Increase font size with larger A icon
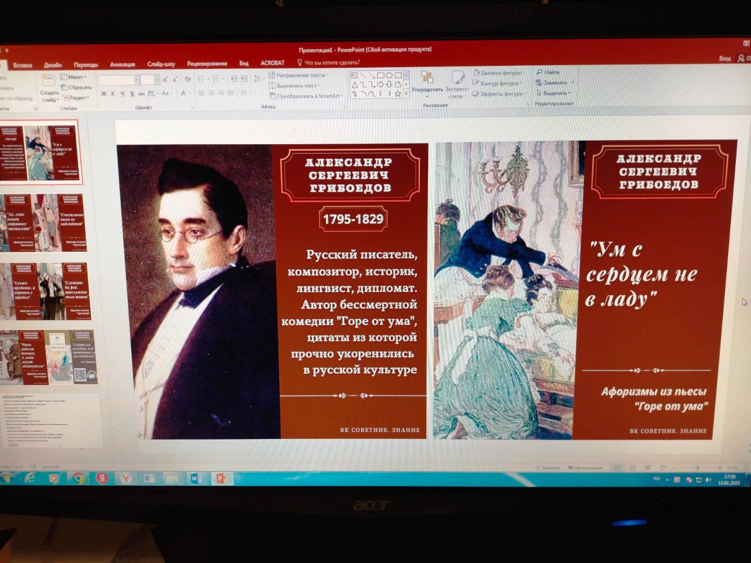Image resolution: width=751 pixels, height=563 pixels. click(165, 80)
